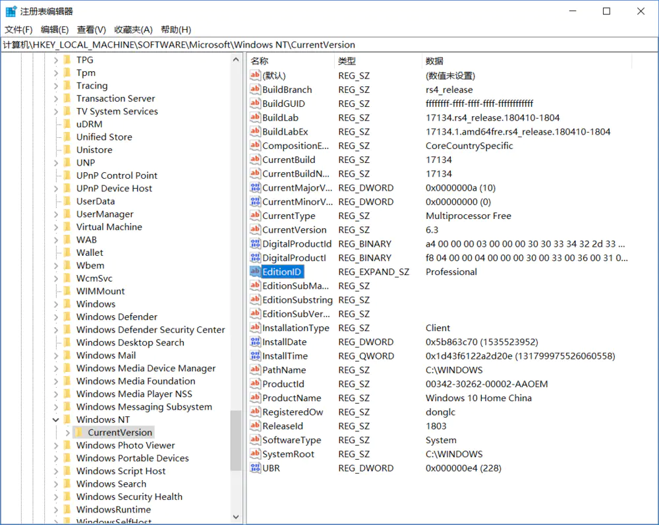Screen dimensions: 659x525
Task: Click the binary icon beside InstallTime
Action: point(255,356)
